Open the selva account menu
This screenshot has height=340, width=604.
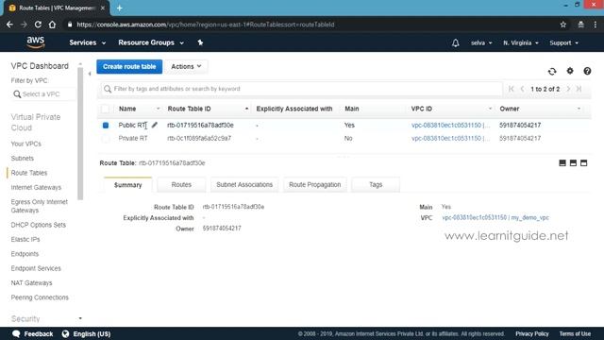click(x=481, y=42)
